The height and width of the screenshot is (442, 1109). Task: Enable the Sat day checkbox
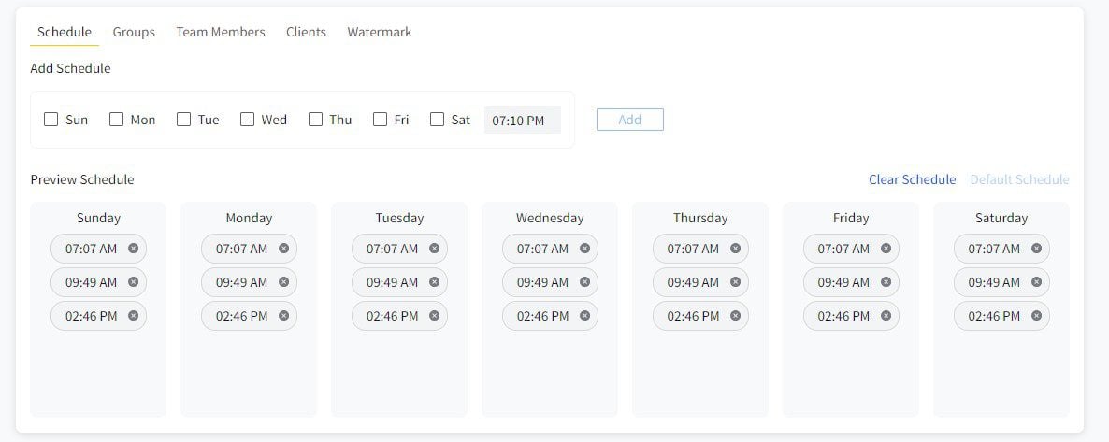pos(437,120)
